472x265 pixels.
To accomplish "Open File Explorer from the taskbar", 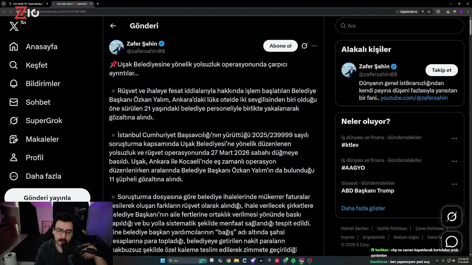I will [x=236, y=261].
